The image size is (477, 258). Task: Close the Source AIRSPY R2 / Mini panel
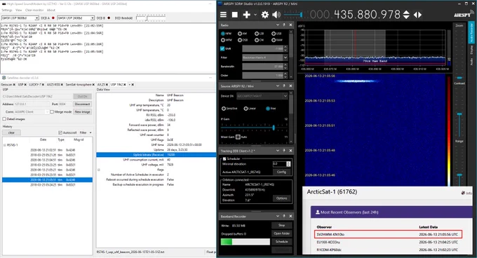coord(290,86)
